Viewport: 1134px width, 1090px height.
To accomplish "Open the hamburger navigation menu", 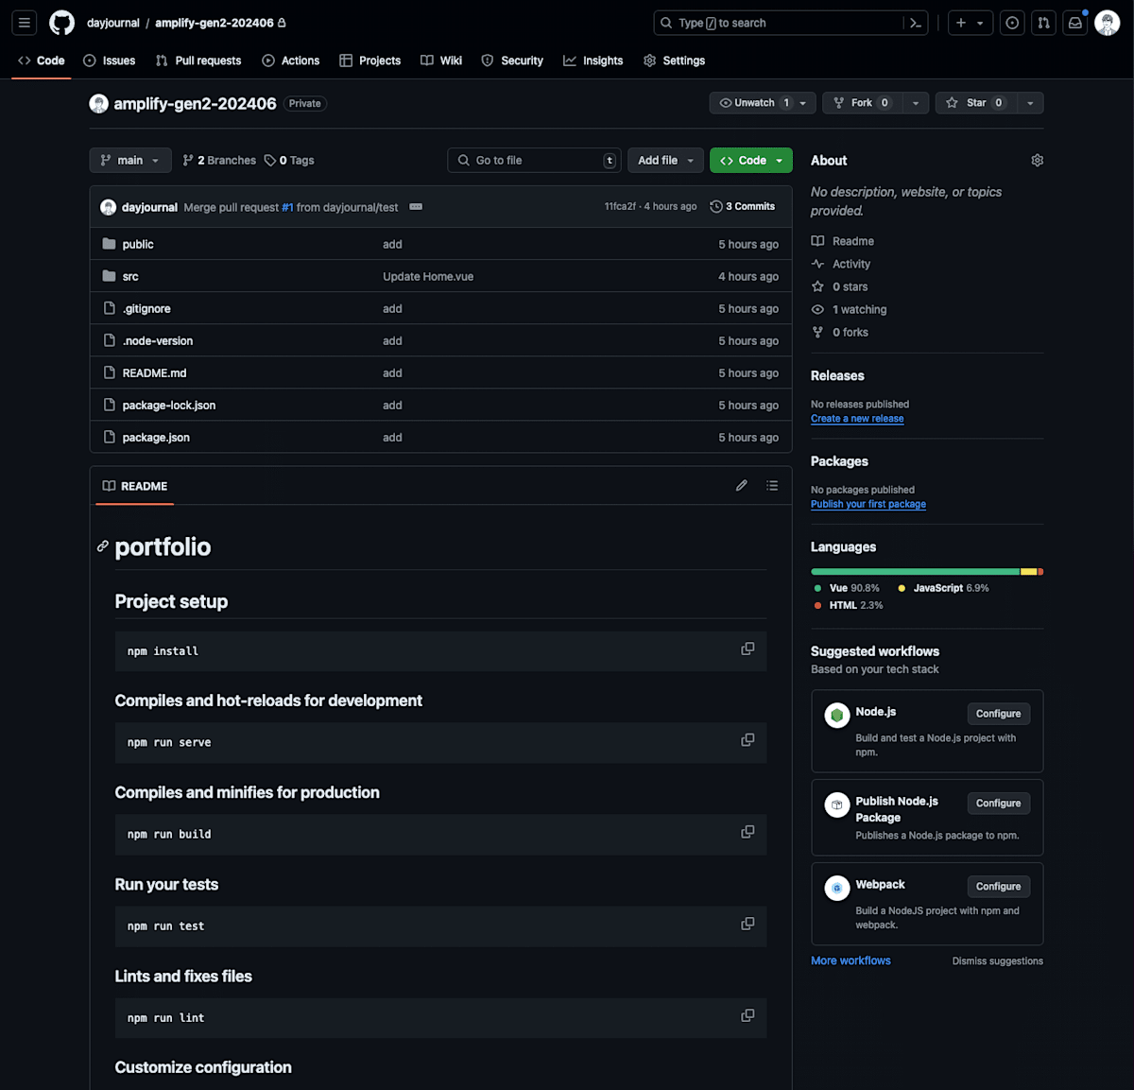I will [x=25, y=23].
